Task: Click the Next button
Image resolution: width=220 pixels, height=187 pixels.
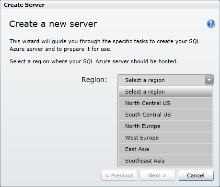Action: (x=157, y=175)
